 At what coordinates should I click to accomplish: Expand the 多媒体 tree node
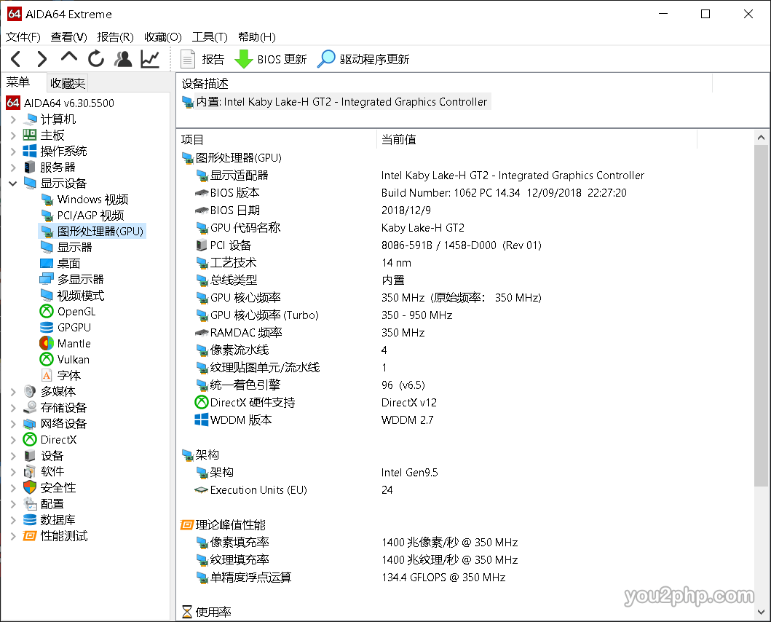point(13,392)
